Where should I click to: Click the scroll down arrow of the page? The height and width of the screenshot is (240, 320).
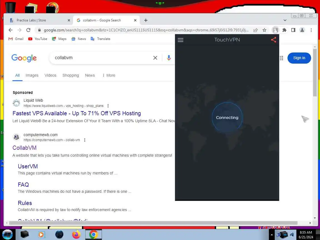(x=315, y=218)
